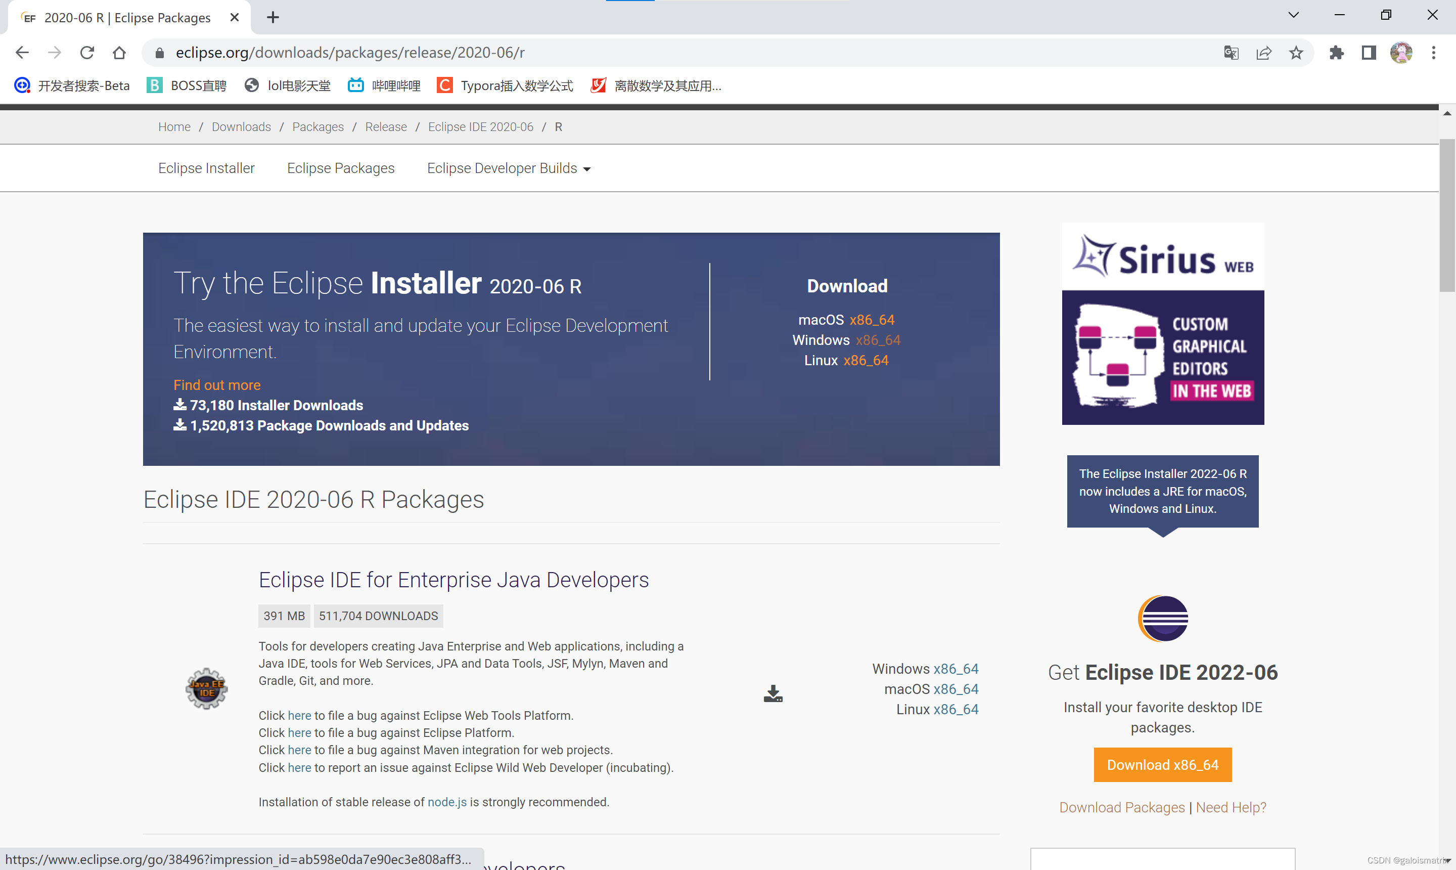Open the Extensions puzzle icon
Viewport: 1456px width, 870px height.
1337,53
